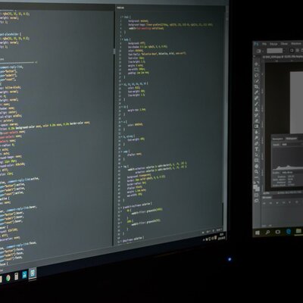Open Task View on right monitor taskbar
The image size is (303, 303).
[278, 232]
